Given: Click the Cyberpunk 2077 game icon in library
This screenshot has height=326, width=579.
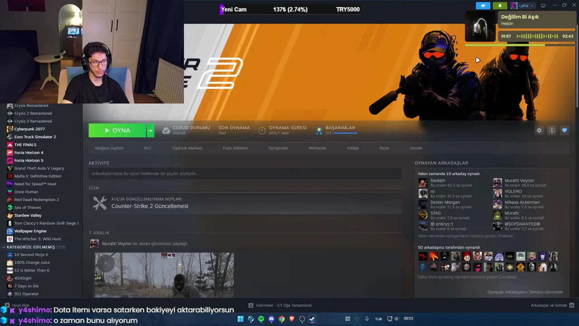Looking at the screenshot, I should (10, 129).
